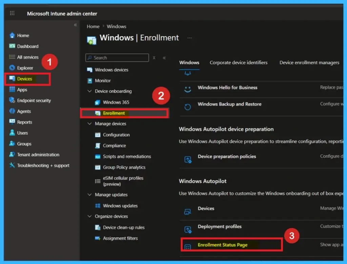The height and width of the screenshot is (264, 347).
Task: Clear the submenu search with X
Action: click(154, 58)
